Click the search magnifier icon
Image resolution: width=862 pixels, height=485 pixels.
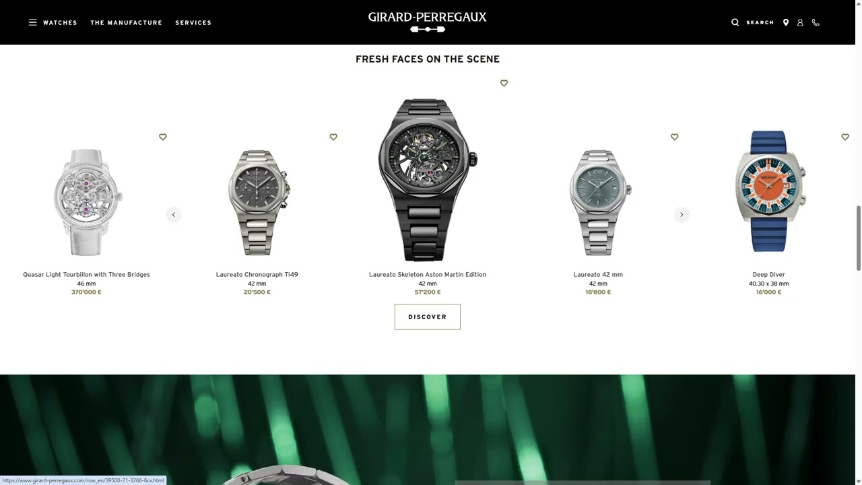(735, 22)
